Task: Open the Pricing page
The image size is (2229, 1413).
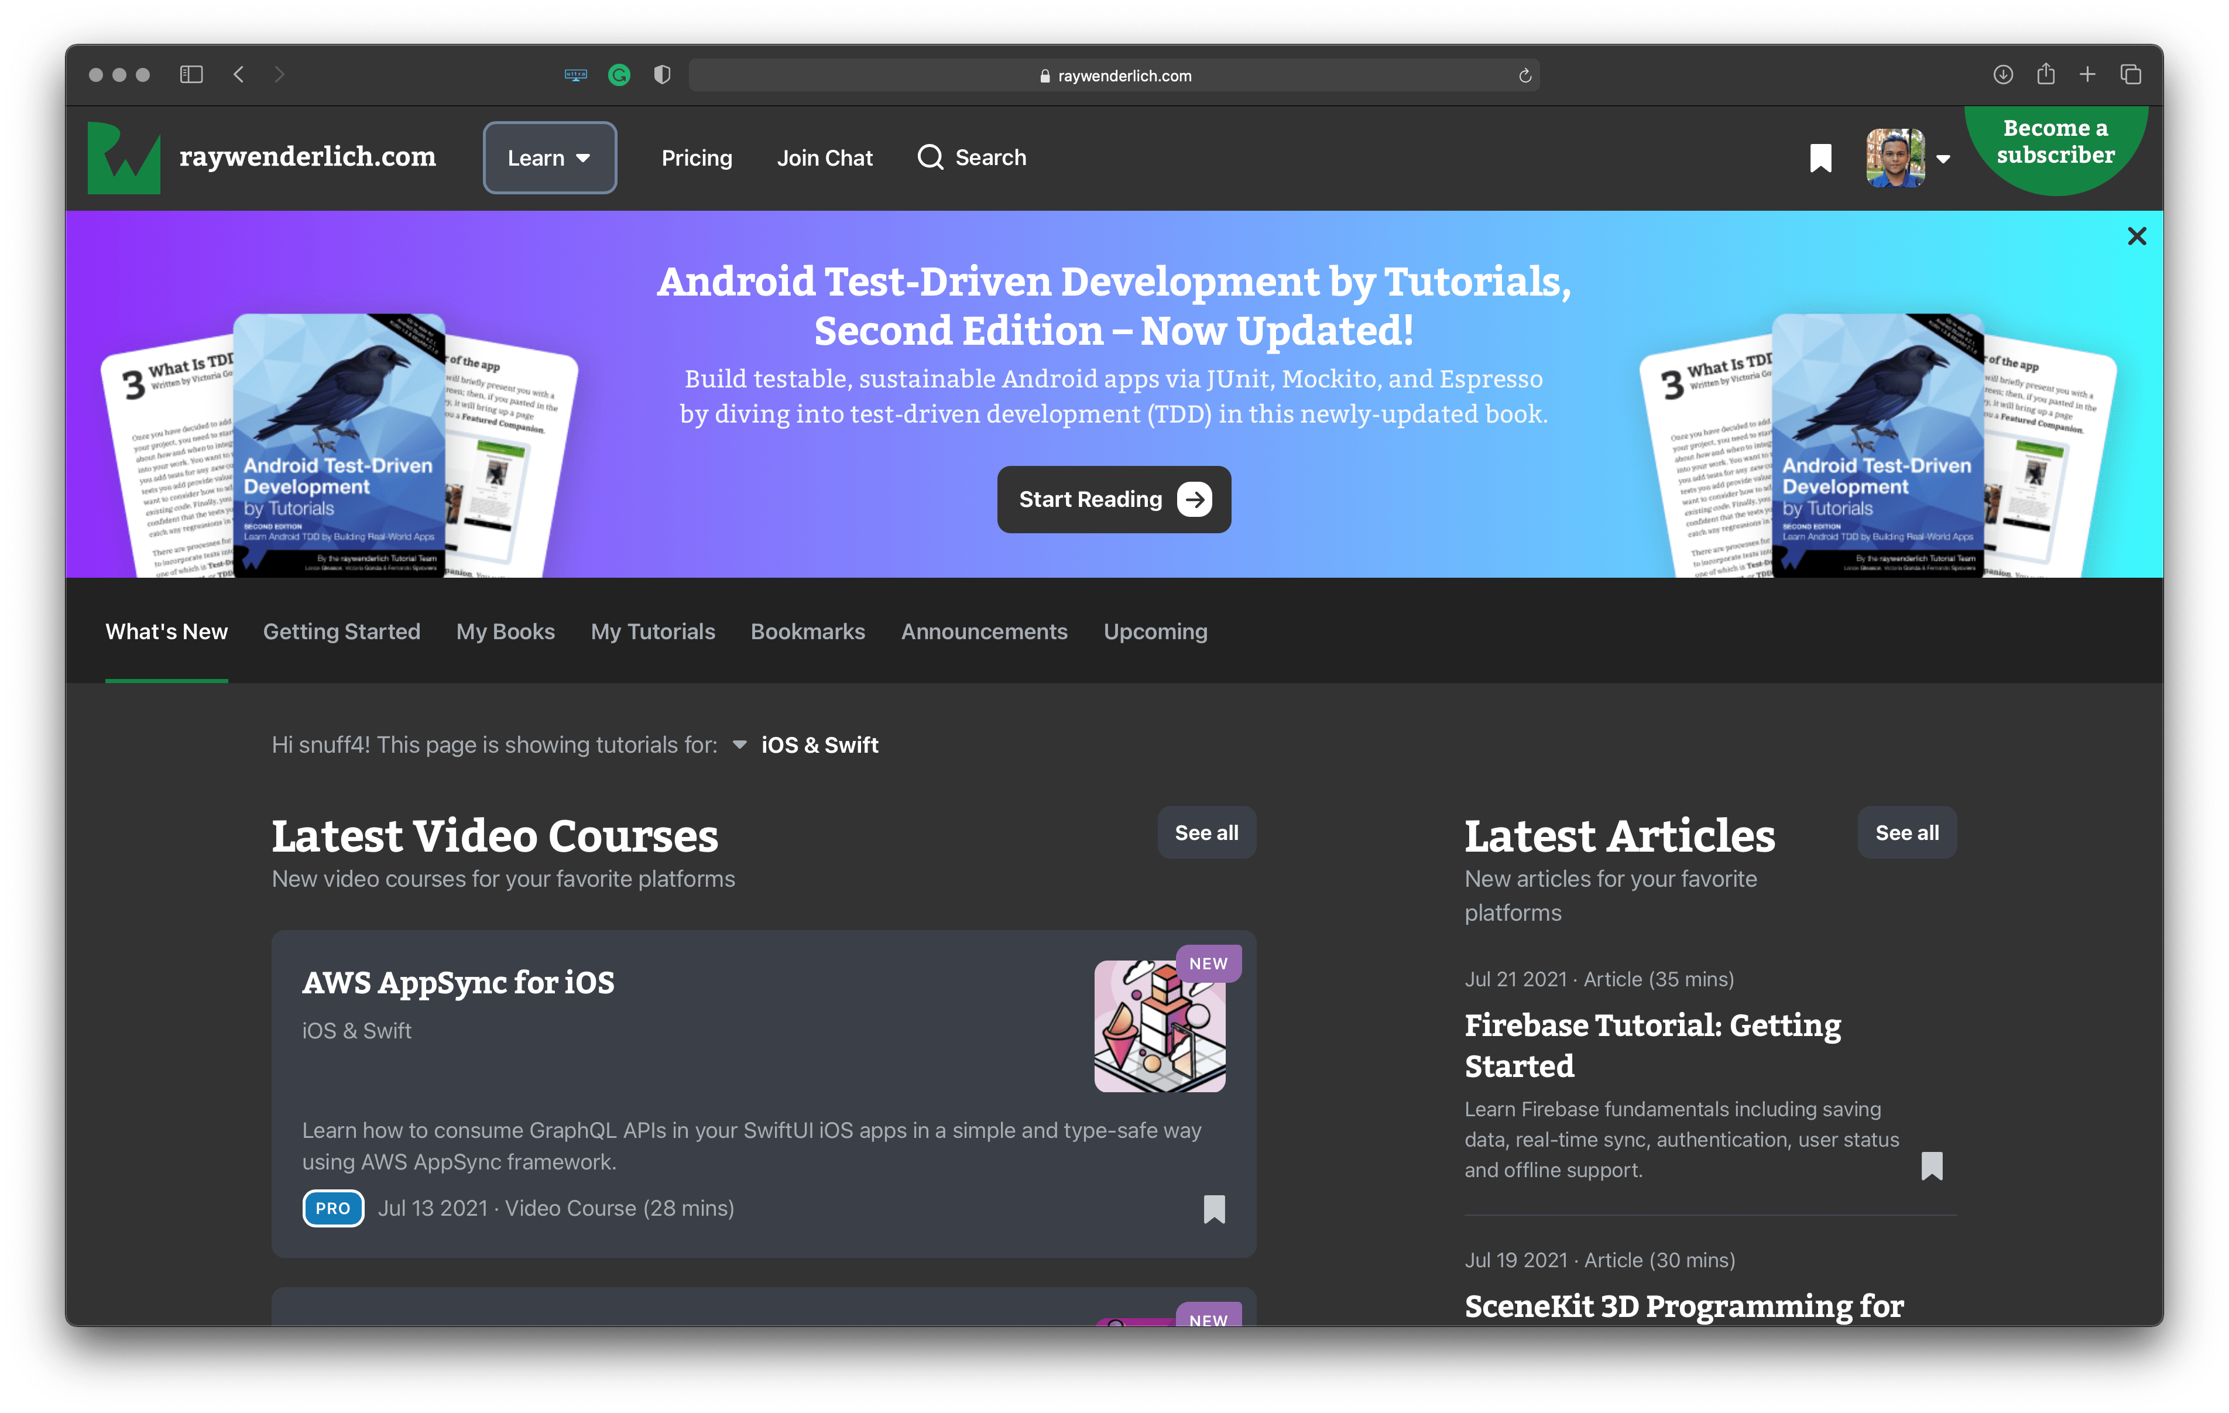Action: tap(696, 157)
